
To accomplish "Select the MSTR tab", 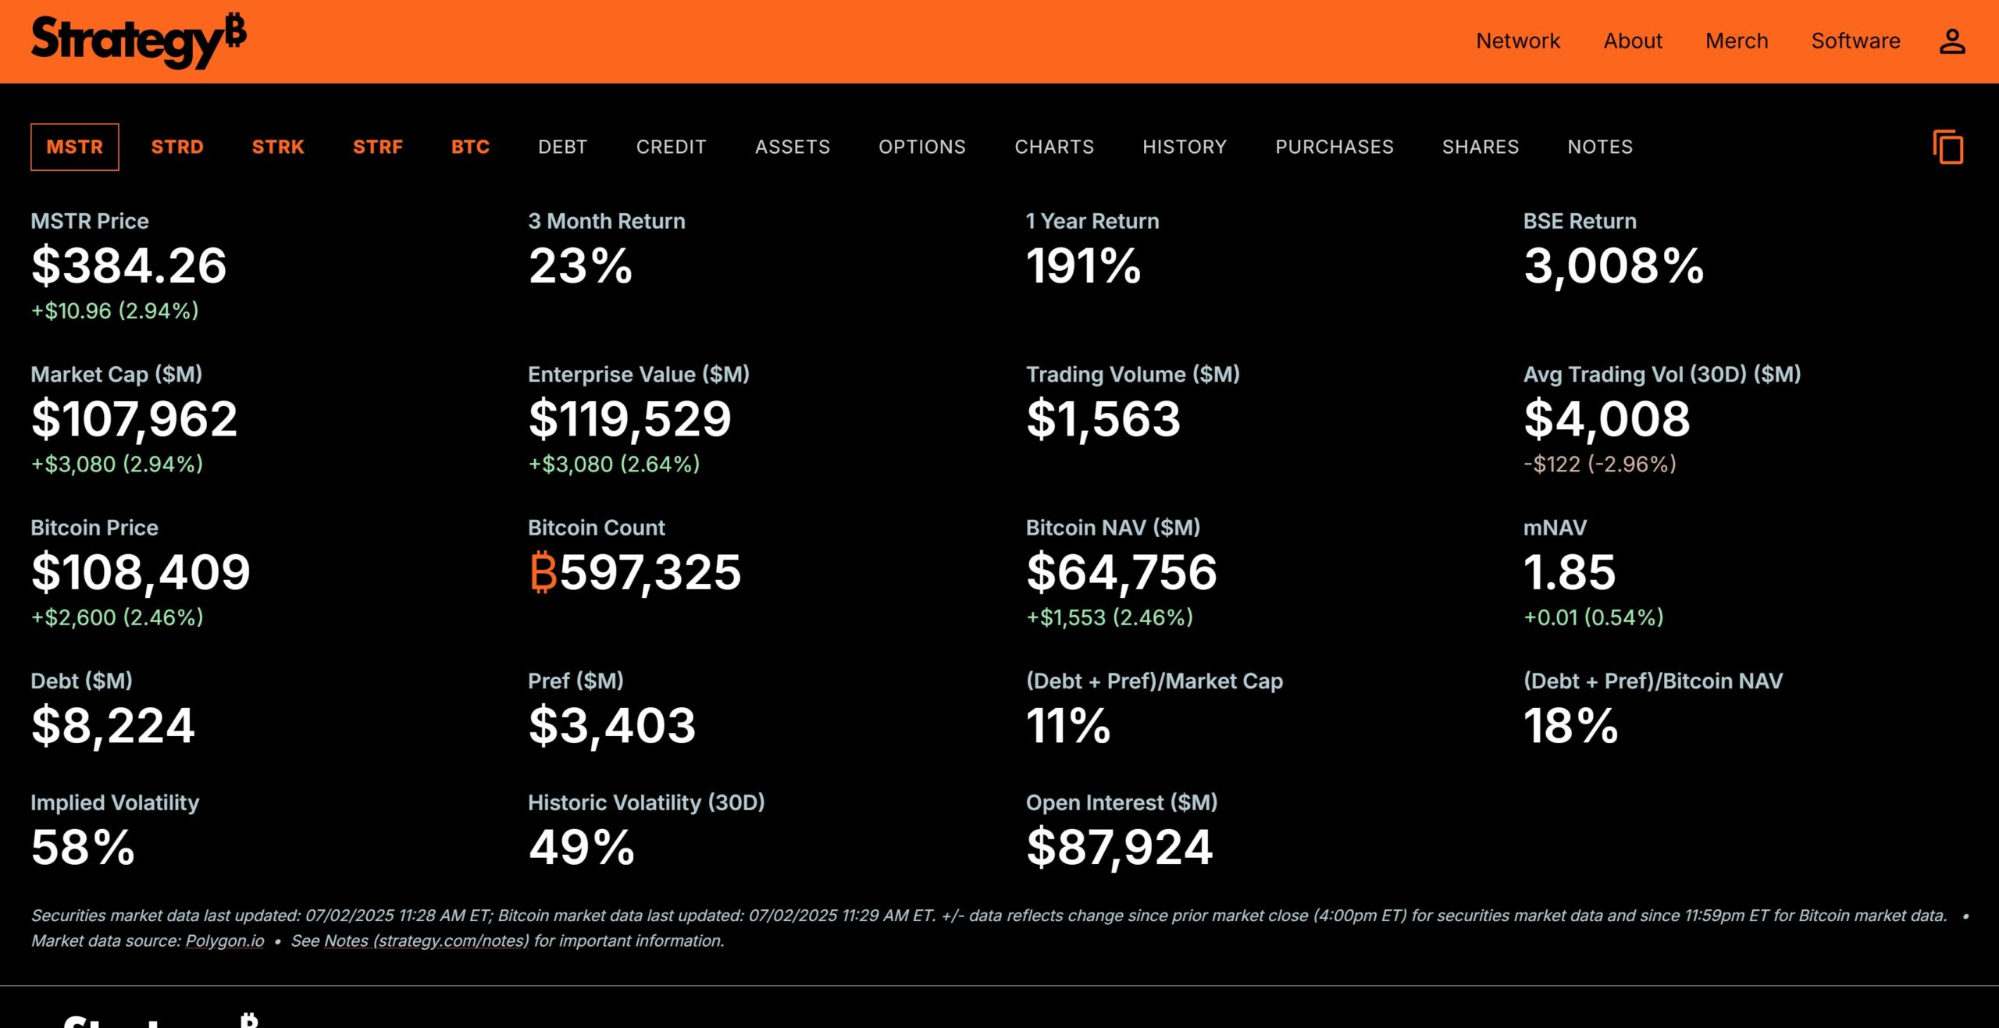I will point(75,147).
